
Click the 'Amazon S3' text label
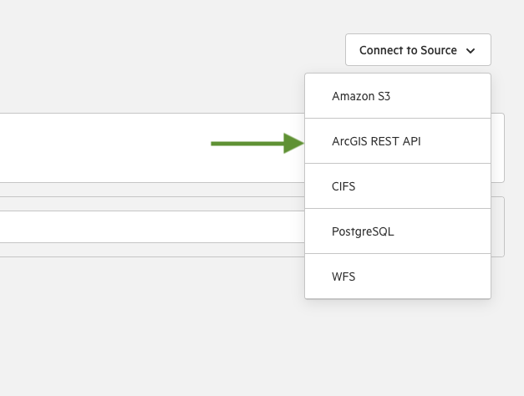pyautogui.click(x=361, y=96)
